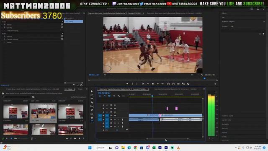Viewport: 268px width, 151px height.
Task: Open Bin: Videos tab
Action: click(x=68, y=89)
